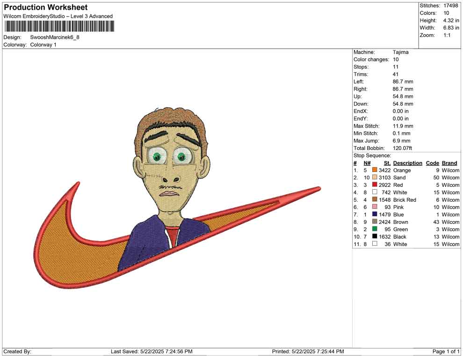Click the Description column header
463x356 pixels.
click(x=407, y=163)
